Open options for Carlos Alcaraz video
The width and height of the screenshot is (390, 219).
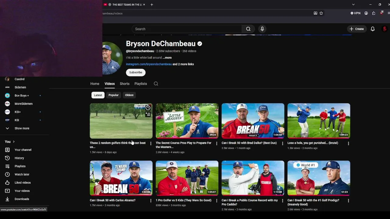[x=151, y=201]
